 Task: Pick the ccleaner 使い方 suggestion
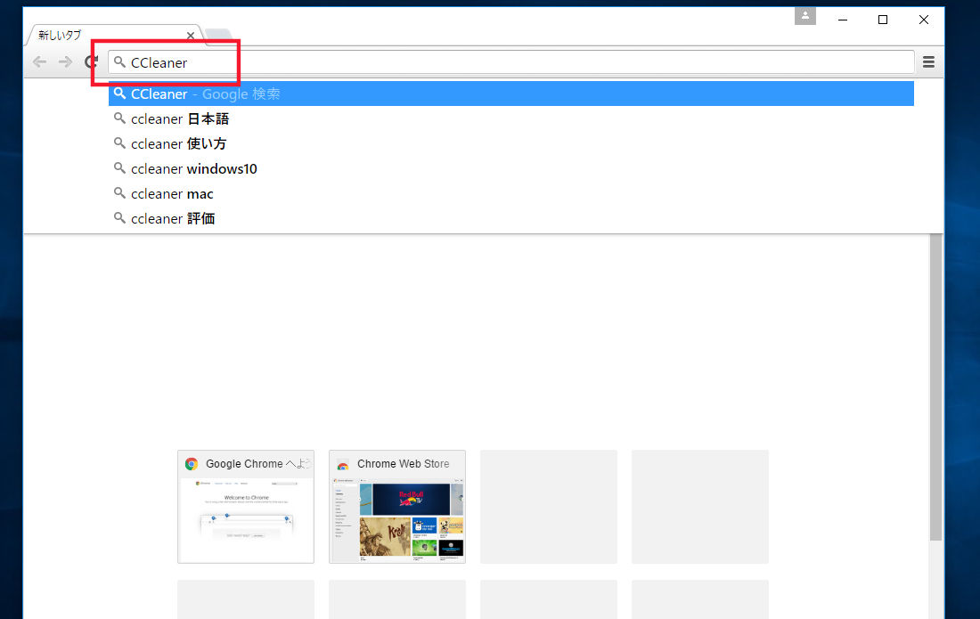click(511, 143)
